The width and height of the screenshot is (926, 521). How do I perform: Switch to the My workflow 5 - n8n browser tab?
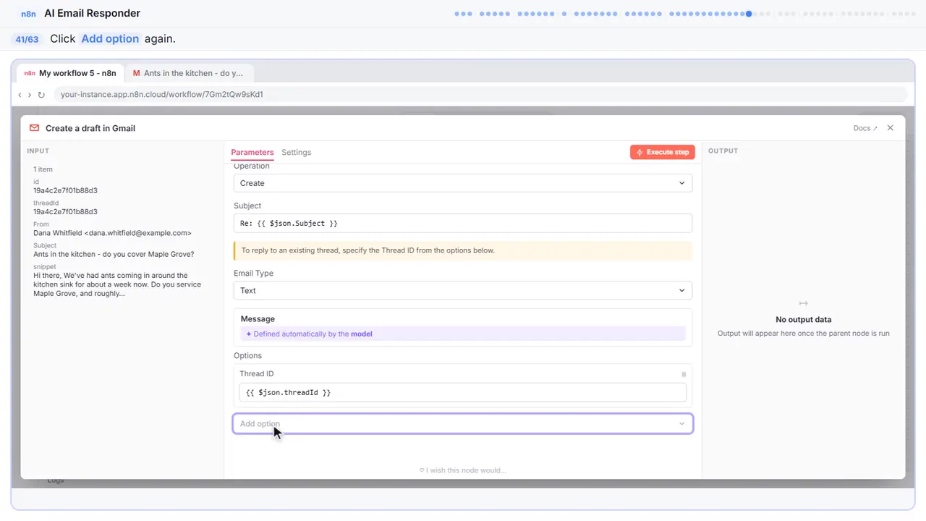coord(71,73)
